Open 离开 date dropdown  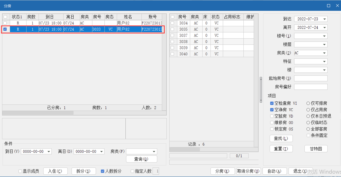[x=324, y=28]
